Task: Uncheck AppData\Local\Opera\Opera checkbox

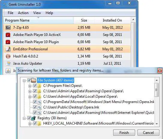Action: pos(35,96)
